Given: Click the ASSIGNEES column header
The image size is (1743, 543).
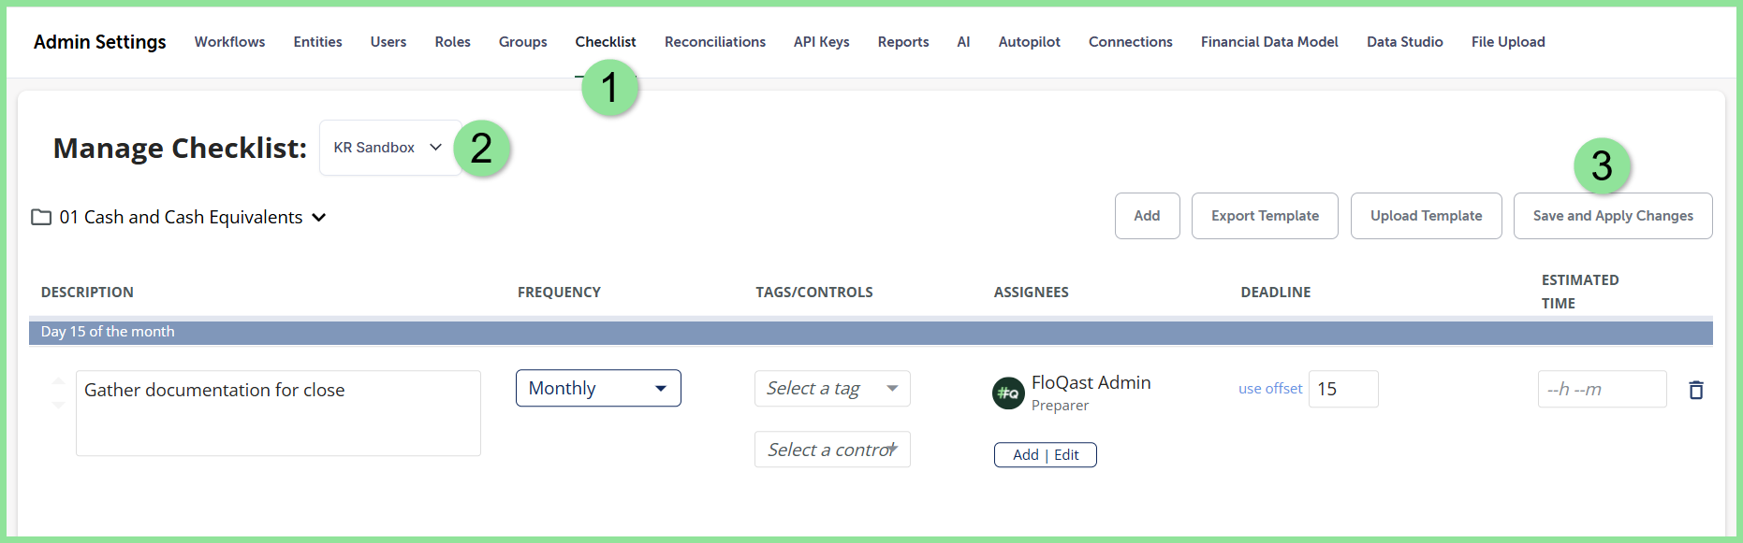Looking at the screenshot, I should [x=1031, y=293].
